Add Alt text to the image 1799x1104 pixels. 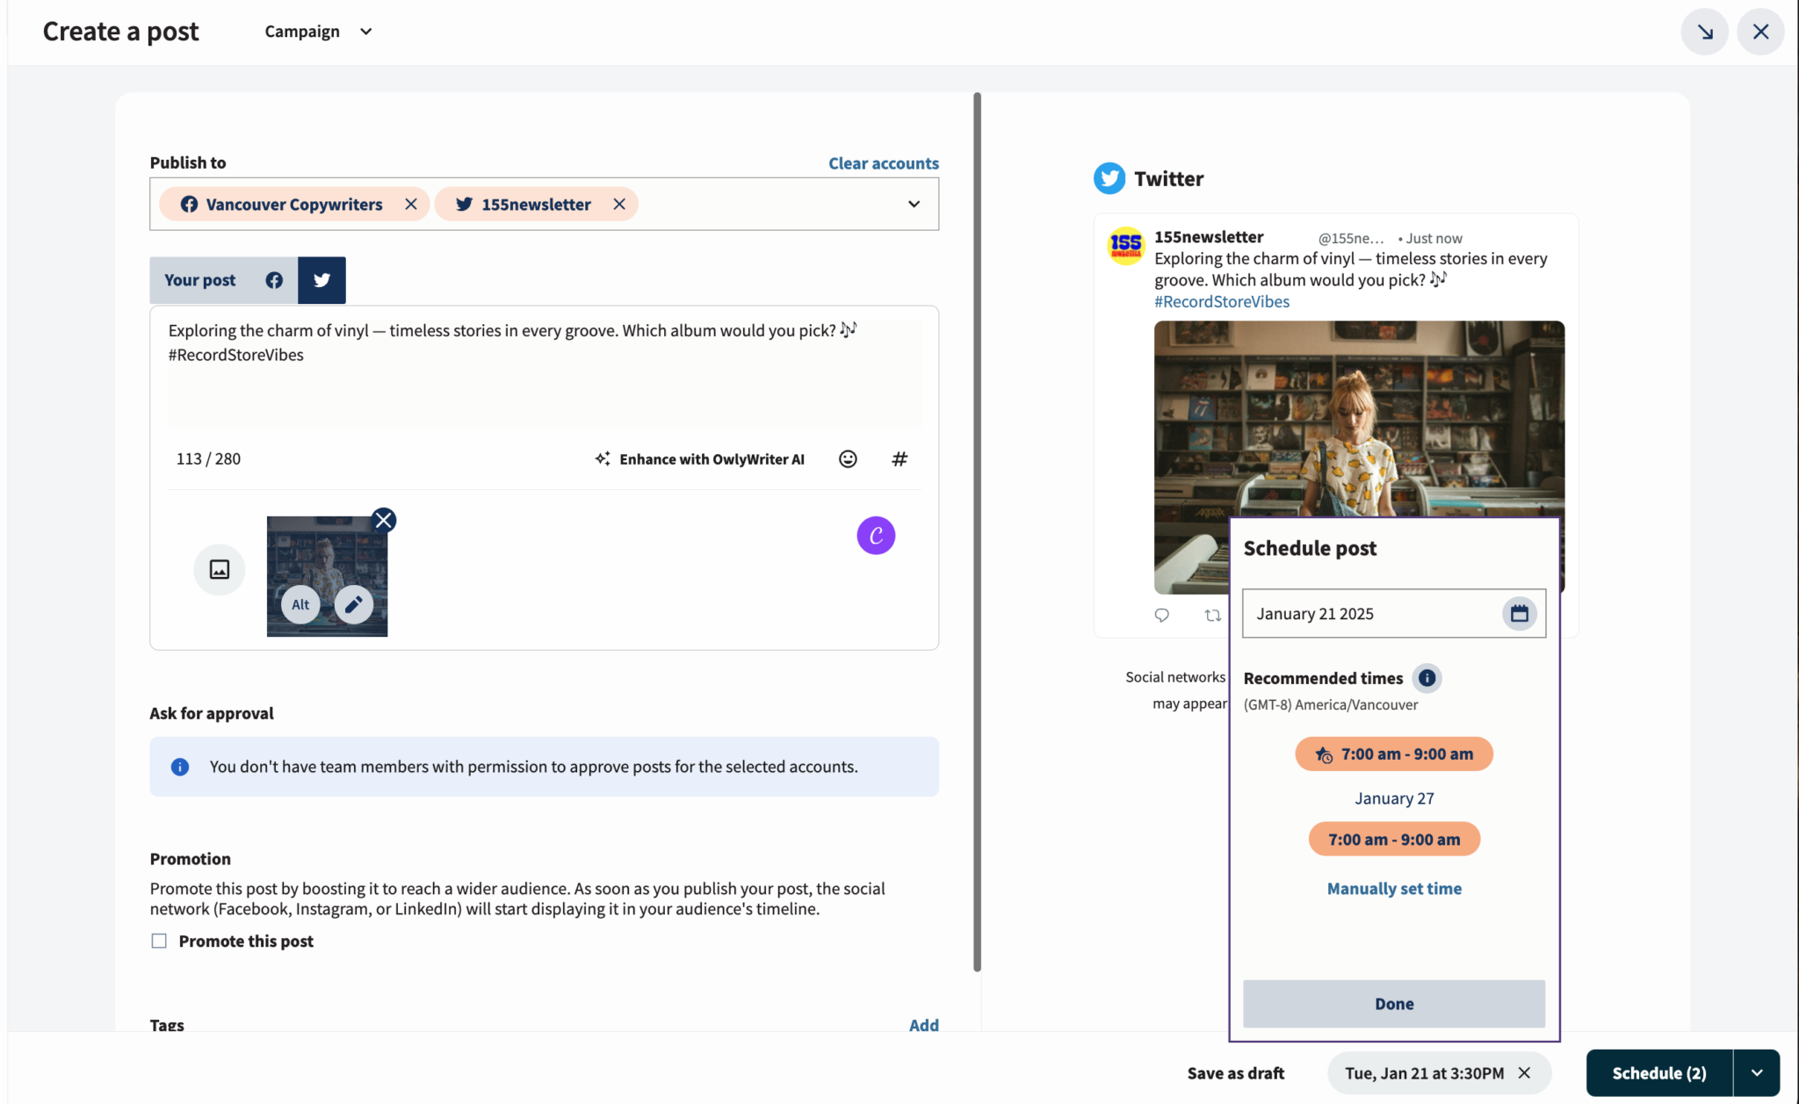300,604
